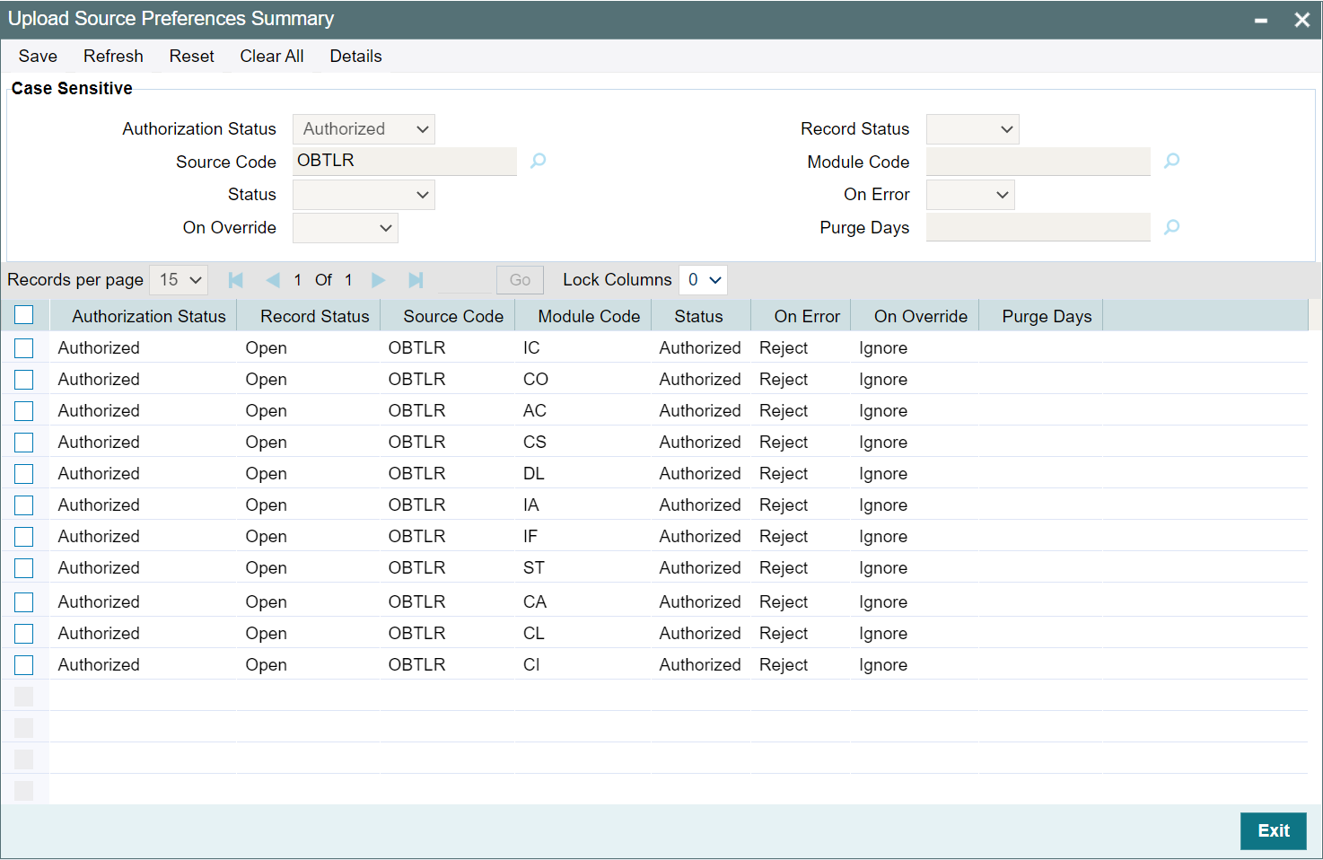Click module code cell CL
1323x860 pixels.
pos(534,633)
